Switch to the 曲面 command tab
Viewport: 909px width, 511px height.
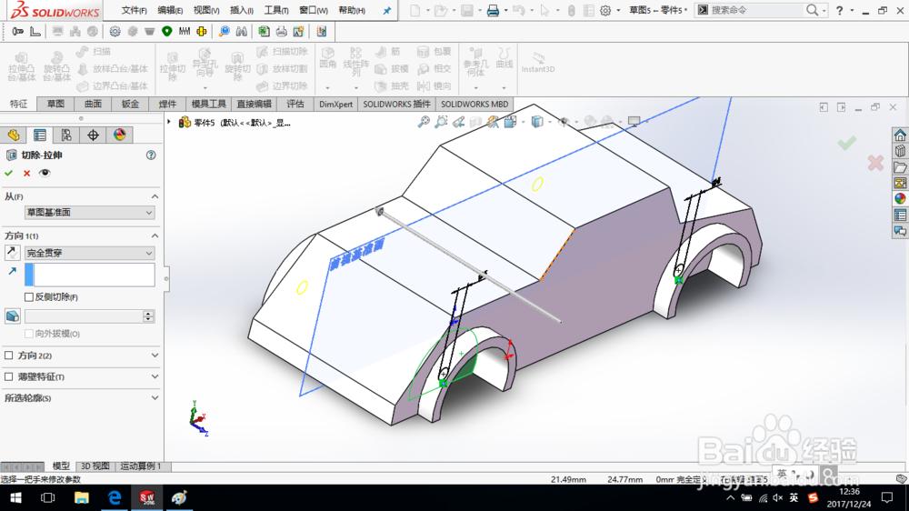(93, 104)
